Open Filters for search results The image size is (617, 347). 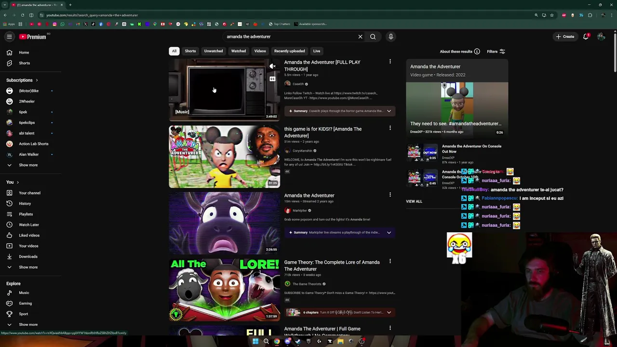click(496, 52)
